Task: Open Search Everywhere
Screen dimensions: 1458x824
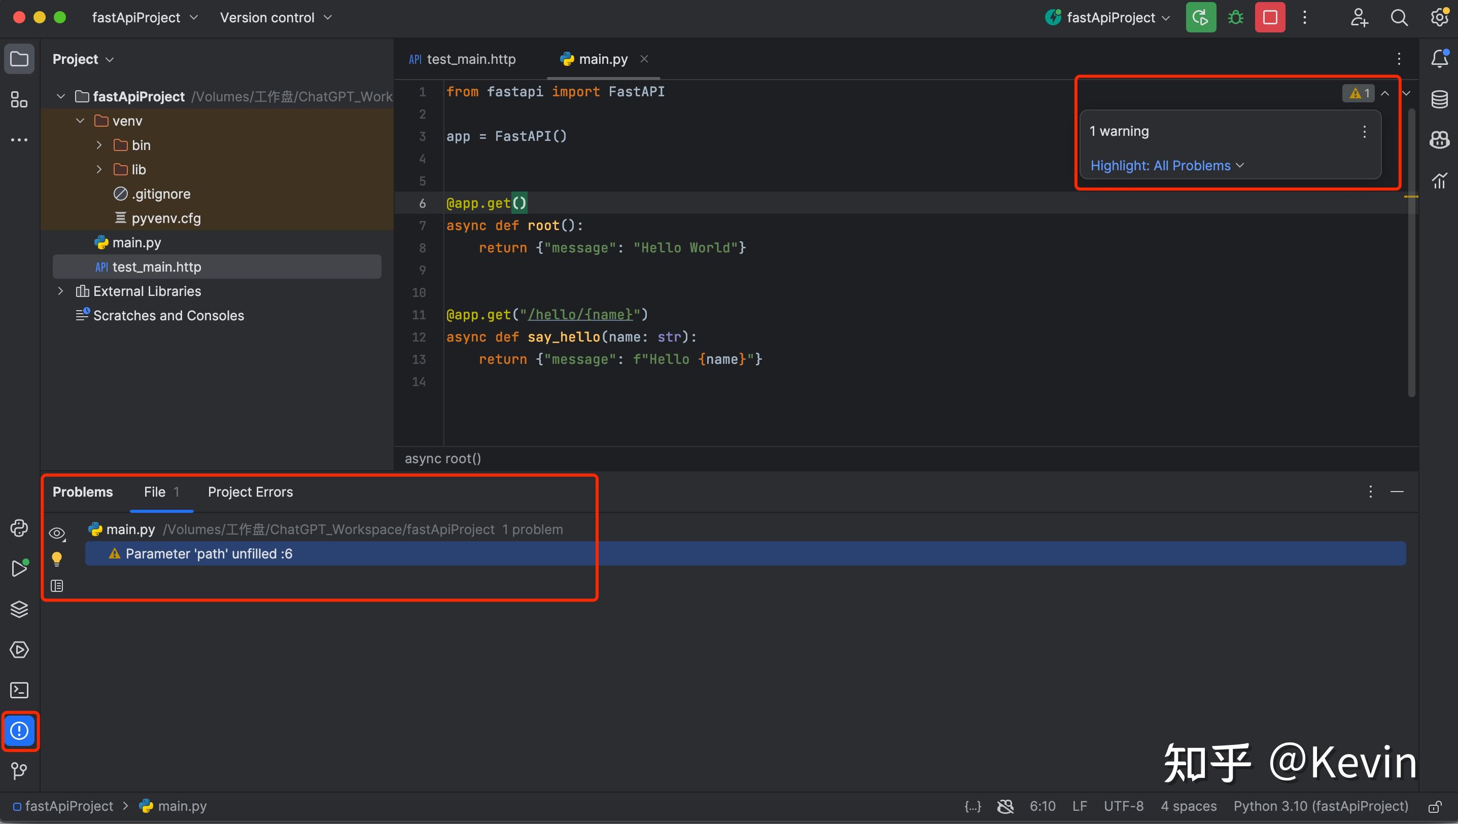Action: pyautogui.click(x=1399, y=17)
